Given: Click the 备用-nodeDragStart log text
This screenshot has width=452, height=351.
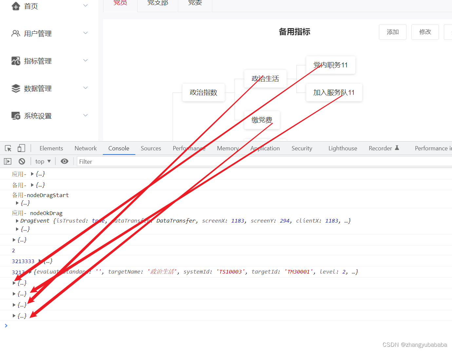Looking at the screenshot, I should point(40,195).
